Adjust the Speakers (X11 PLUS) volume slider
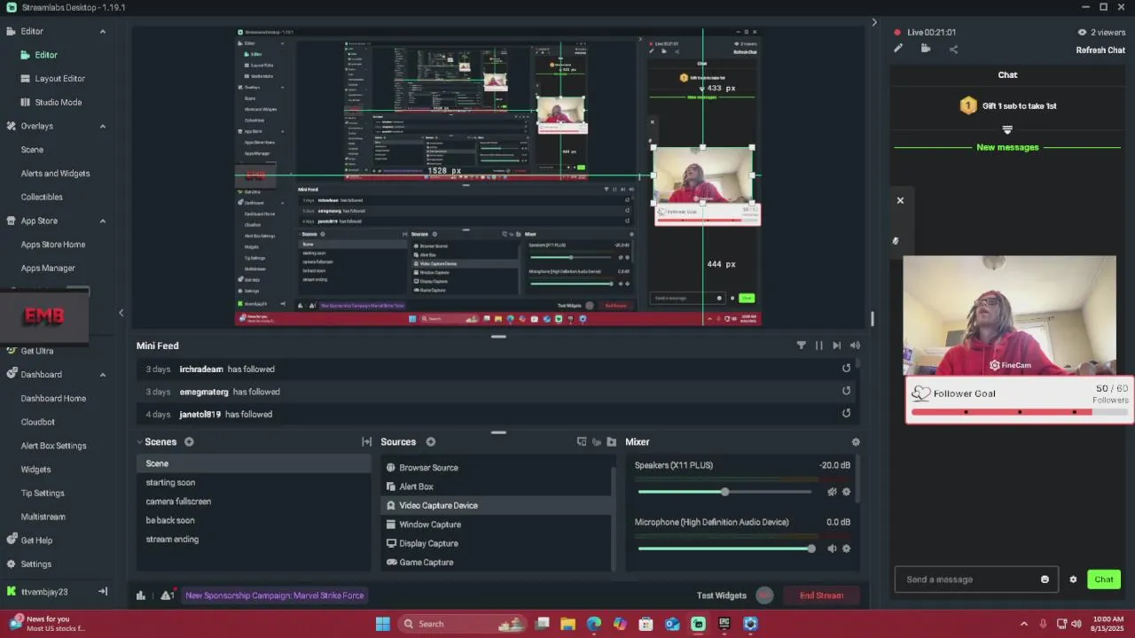The width and height of the screenshot is (1135, 638). [724, 492]
